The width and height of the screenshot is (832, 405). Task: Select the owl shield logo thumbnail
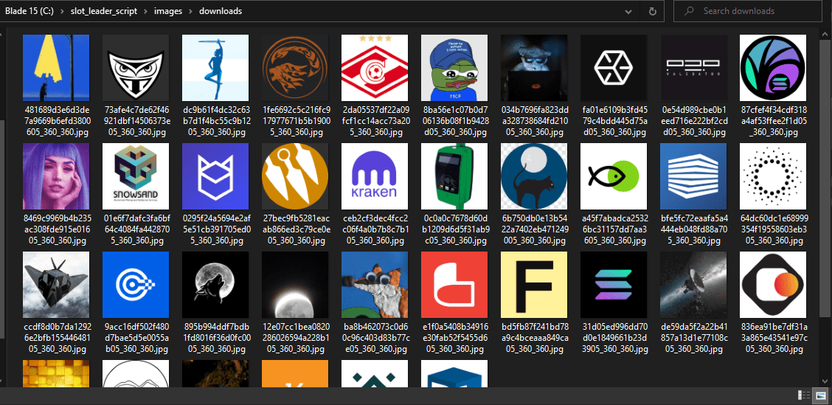[x=136, y=67]
